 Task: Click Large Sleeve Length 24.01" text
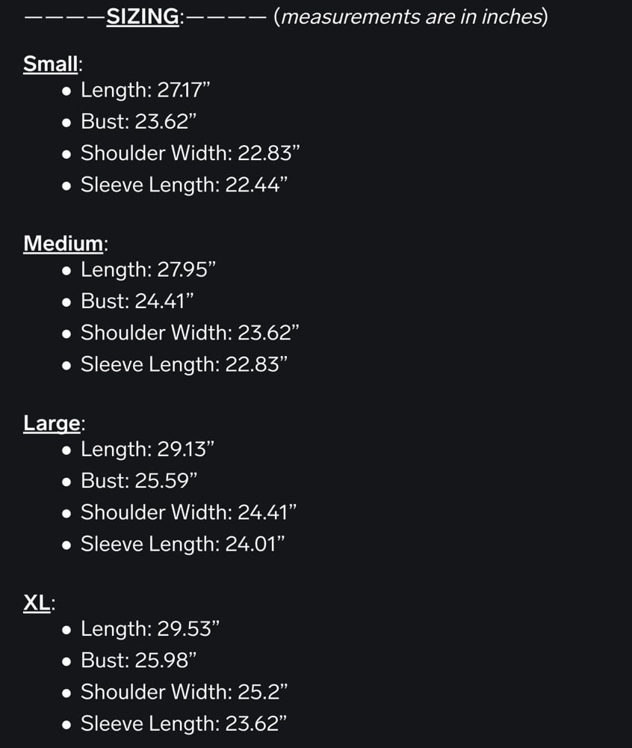[182, 544]
